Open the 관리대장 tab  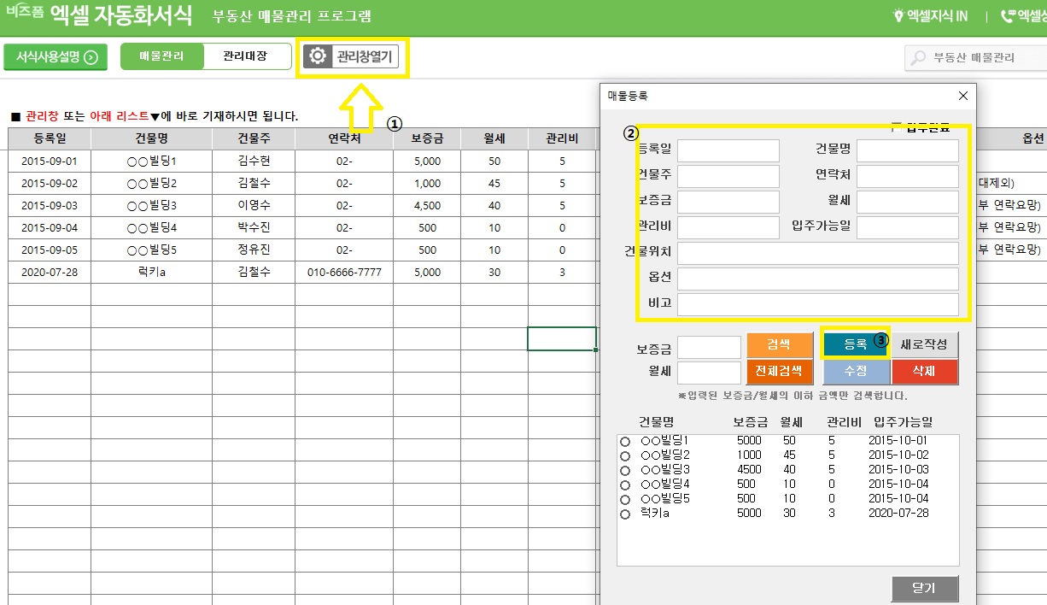[x=245, y=56]
